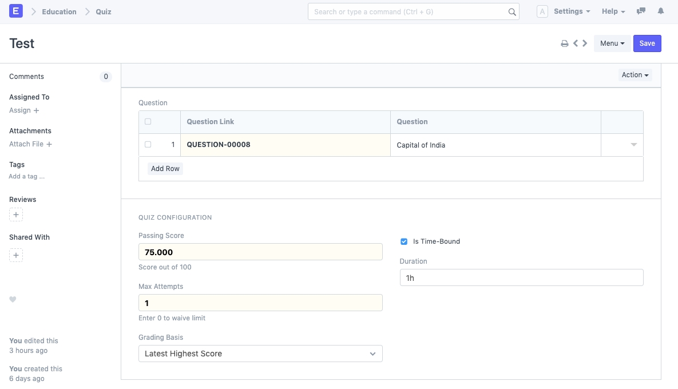Click the Duration input field
This screenshot has height=389, width=678.
click(x=521, y=277)
